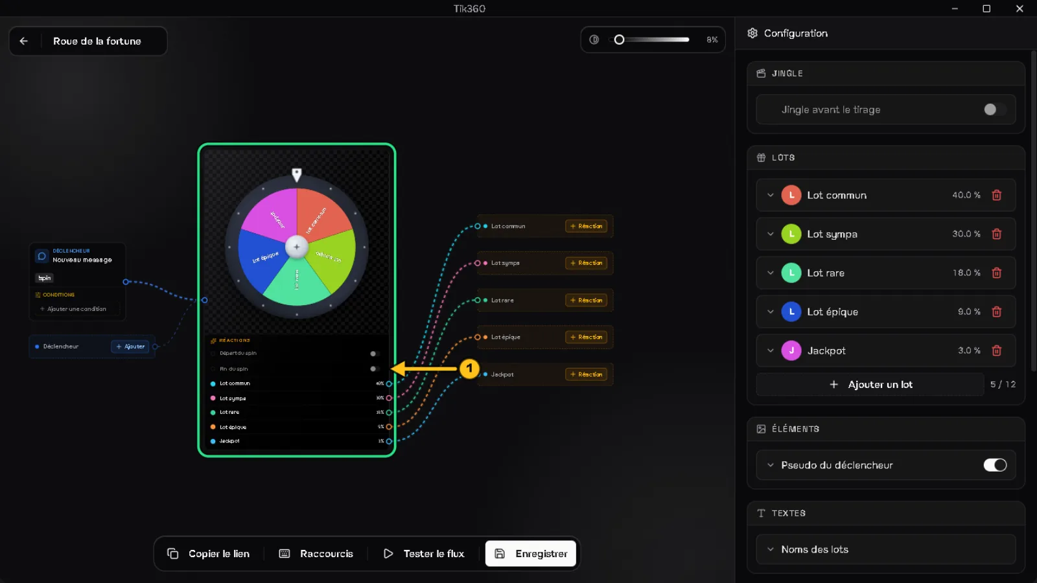Adjust the opacity slider handle

(619, 40)
